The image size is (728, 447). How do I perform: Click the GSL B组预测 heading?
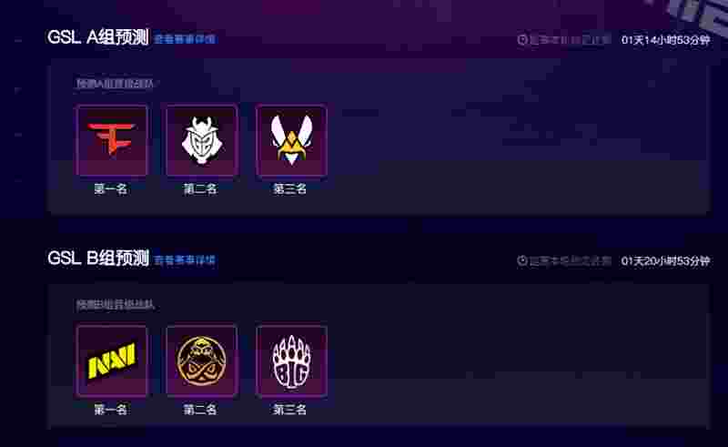pos(98,258)
